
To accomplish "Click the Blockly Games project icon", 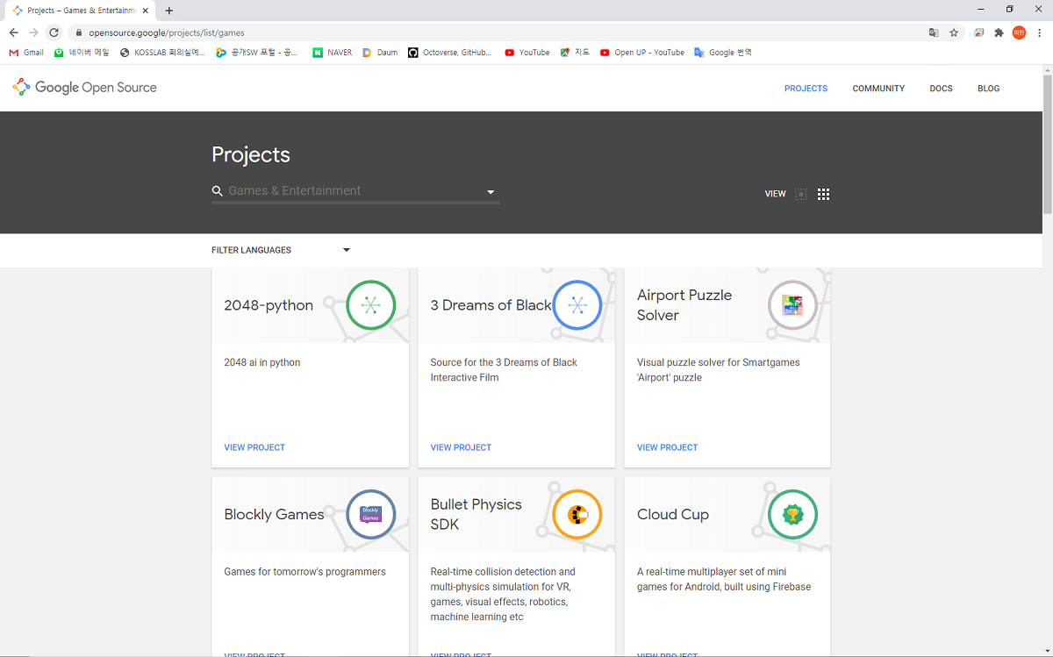I will click(371, 514).
